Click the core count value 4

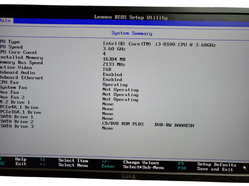coord(104,54)
